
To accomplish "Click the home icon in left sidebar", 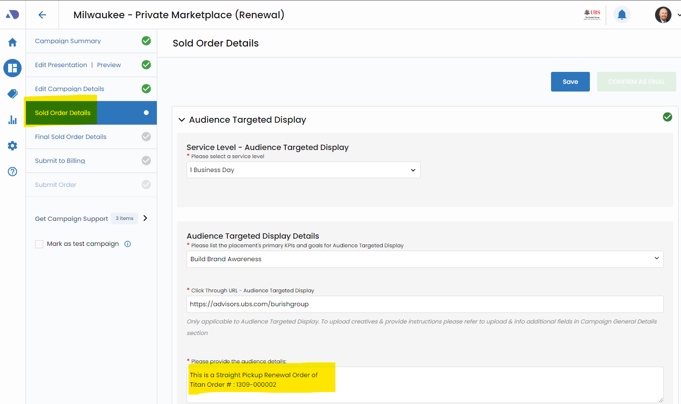I will tap(12, 42).
